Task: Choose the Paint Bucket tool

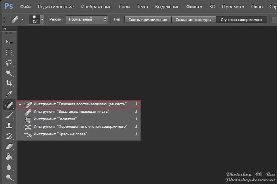Action: [x=9, y=157]
